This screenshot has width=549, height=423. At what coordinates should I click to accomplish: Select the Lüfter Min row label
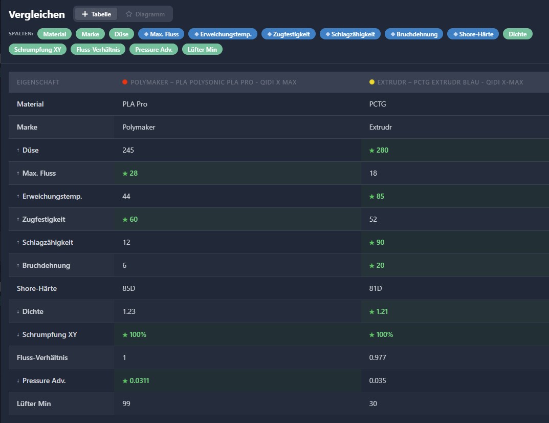point(34,404)
